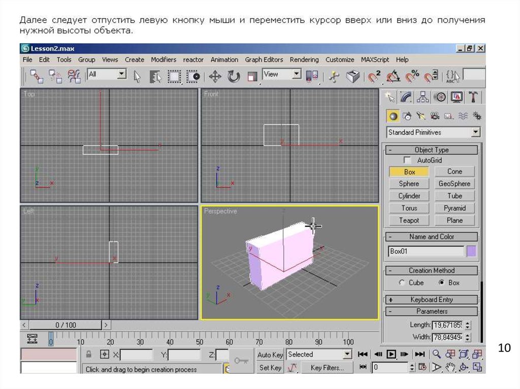Open the Utilities hammer tab

coord(473,97)
